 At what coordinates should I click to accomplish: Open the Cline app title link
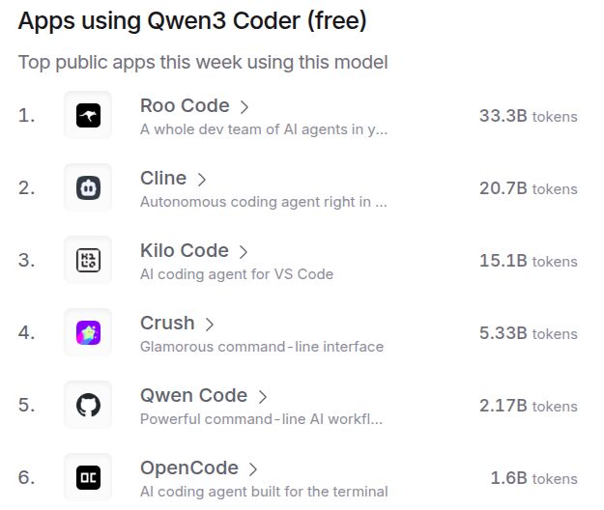pos(163,179)
